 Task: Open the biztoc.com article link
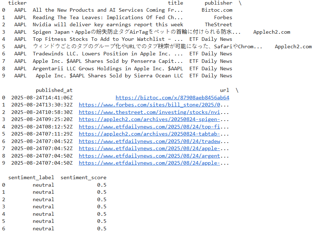pos(172,98)
